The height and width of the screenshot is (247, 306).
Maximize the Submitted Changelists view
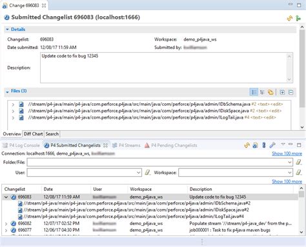299,145
